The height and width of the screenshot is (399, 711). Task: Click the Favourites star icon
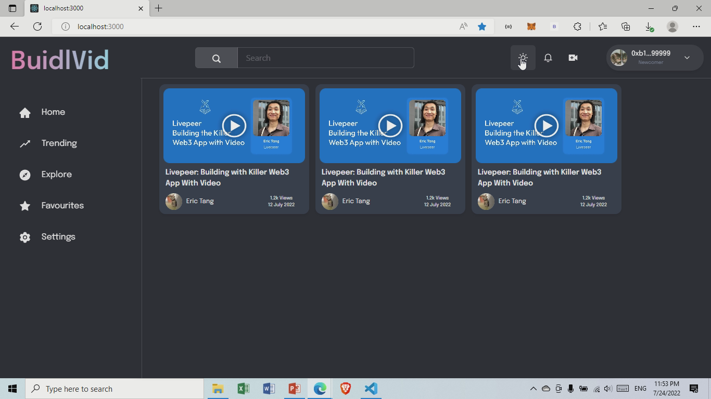tap(25, 206)
